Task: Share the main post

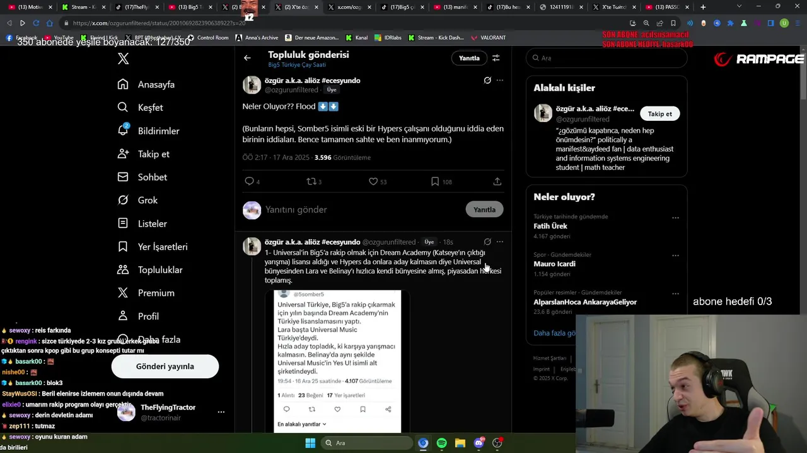Action: click(x=497, y=181)
